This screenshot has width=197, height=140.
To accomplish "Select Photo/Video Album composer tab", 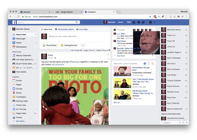I will 64,29.
